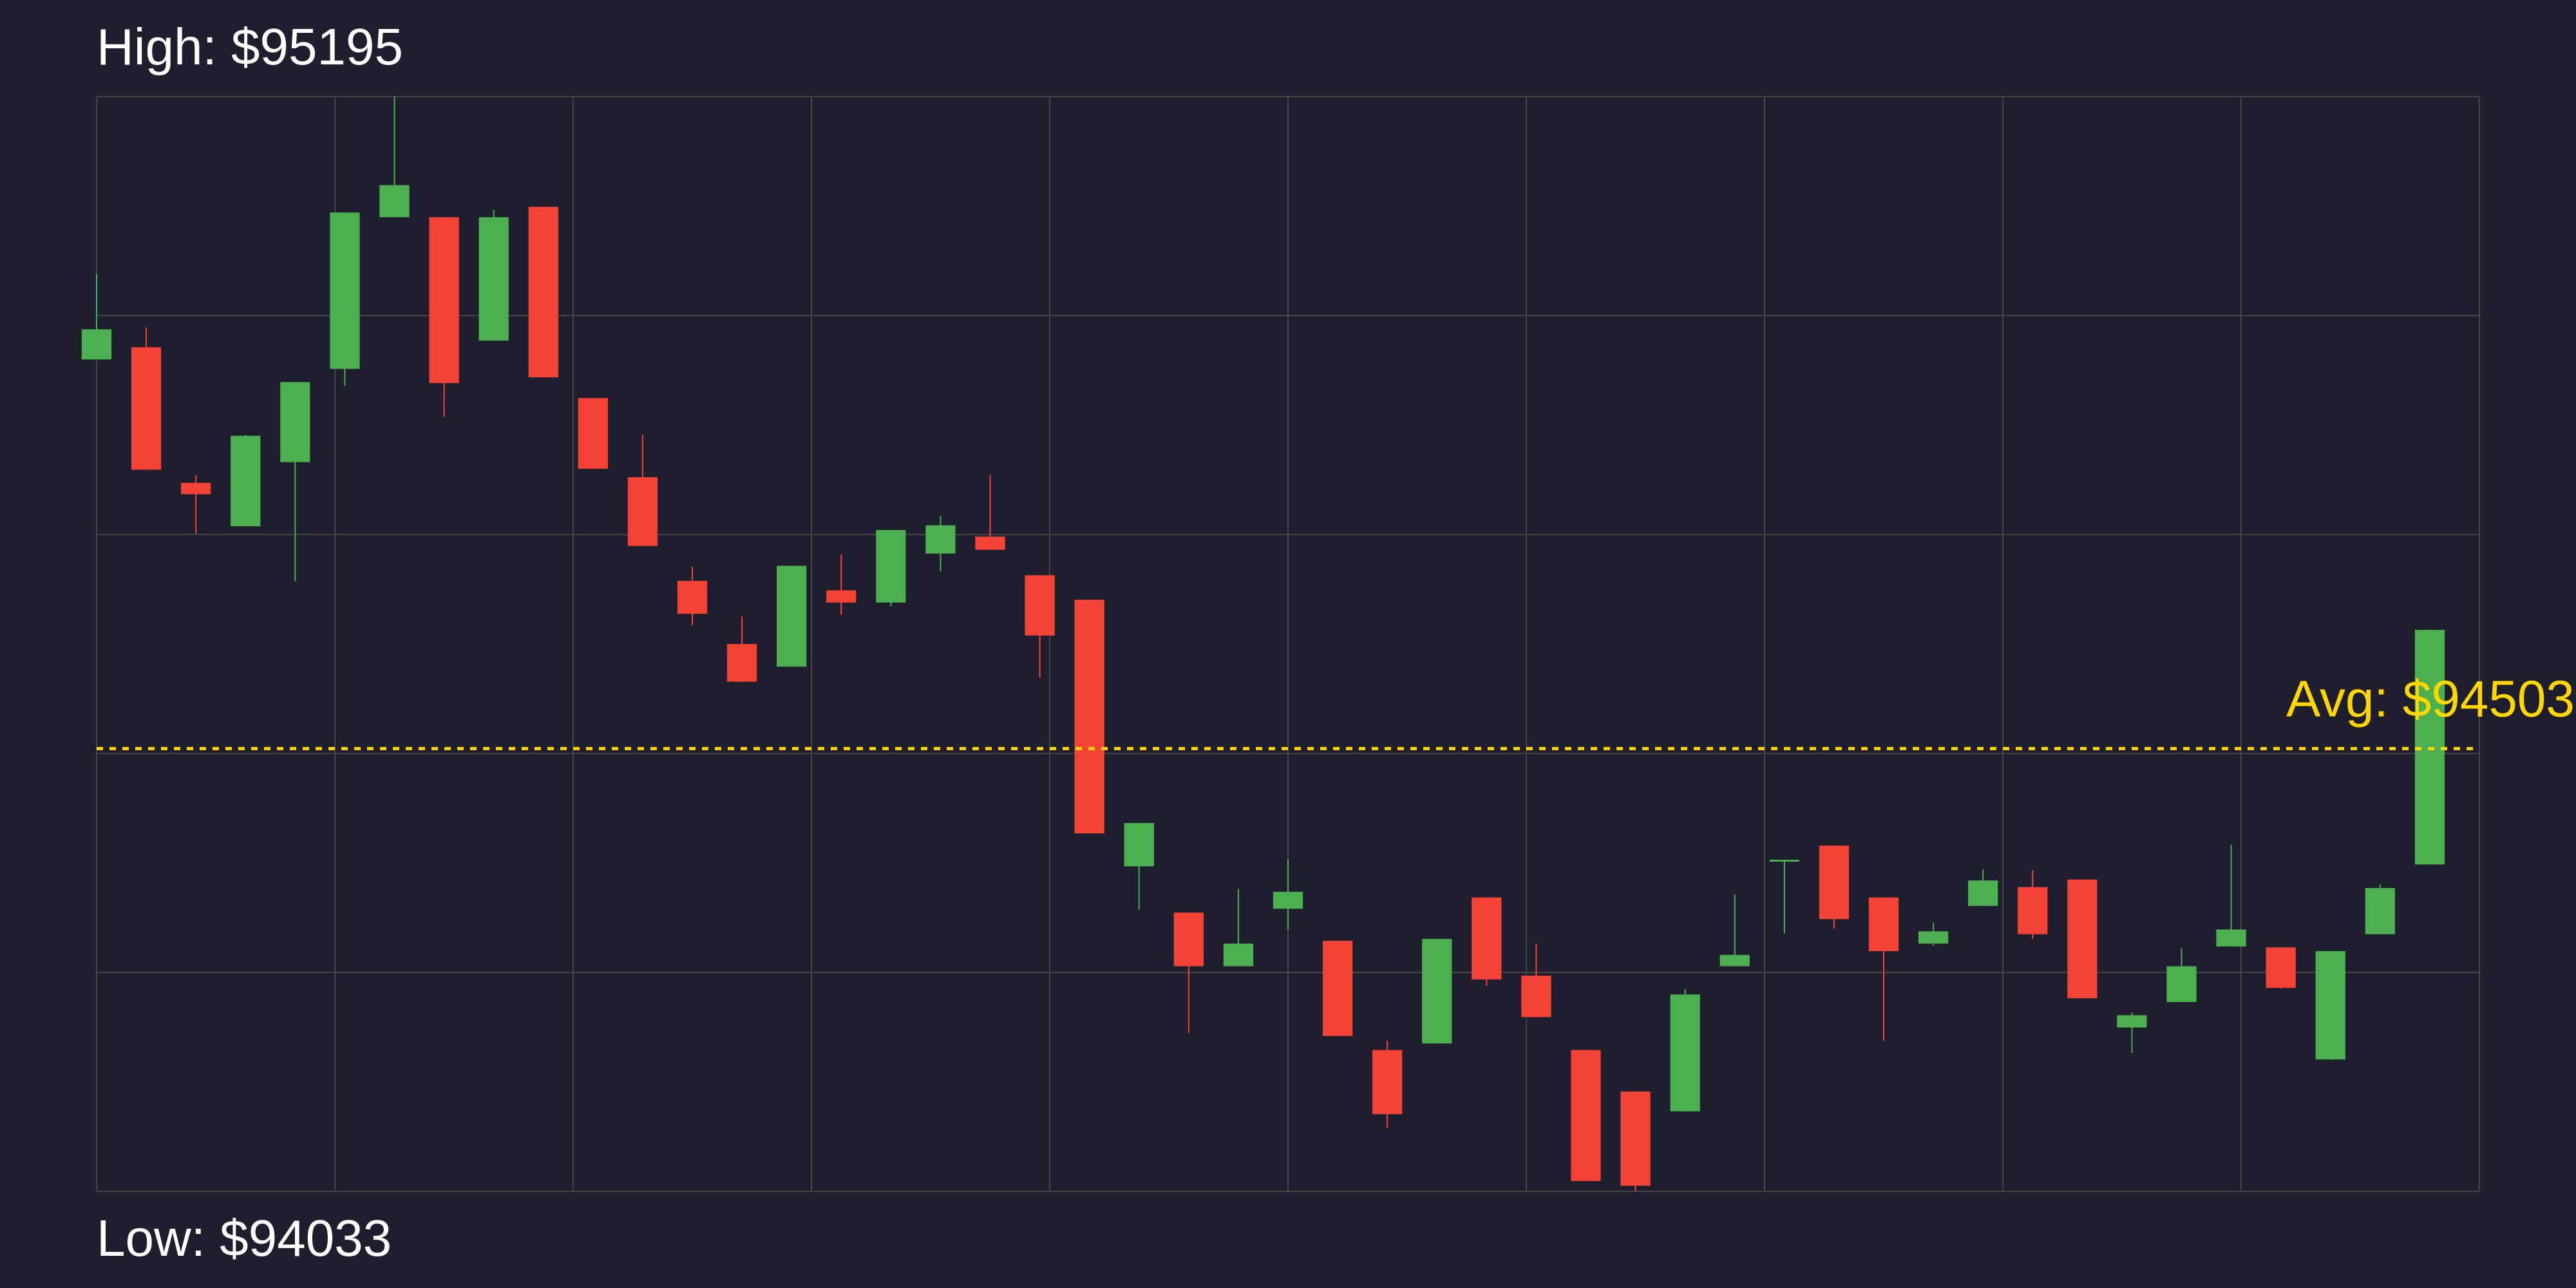Select the fifth candle with the long lower wick

click(x=295, y=422)
